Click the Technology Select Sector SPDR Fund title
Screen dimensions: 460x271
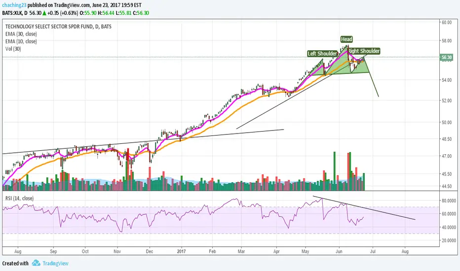tap(58, 27)
